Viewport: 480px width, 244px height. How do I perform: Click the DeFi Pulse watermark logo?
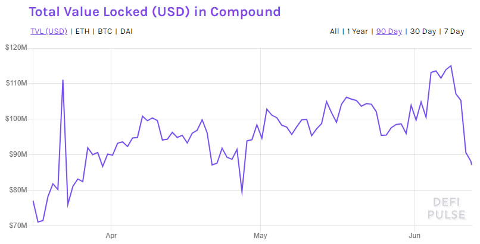click(x=446, y=208)
